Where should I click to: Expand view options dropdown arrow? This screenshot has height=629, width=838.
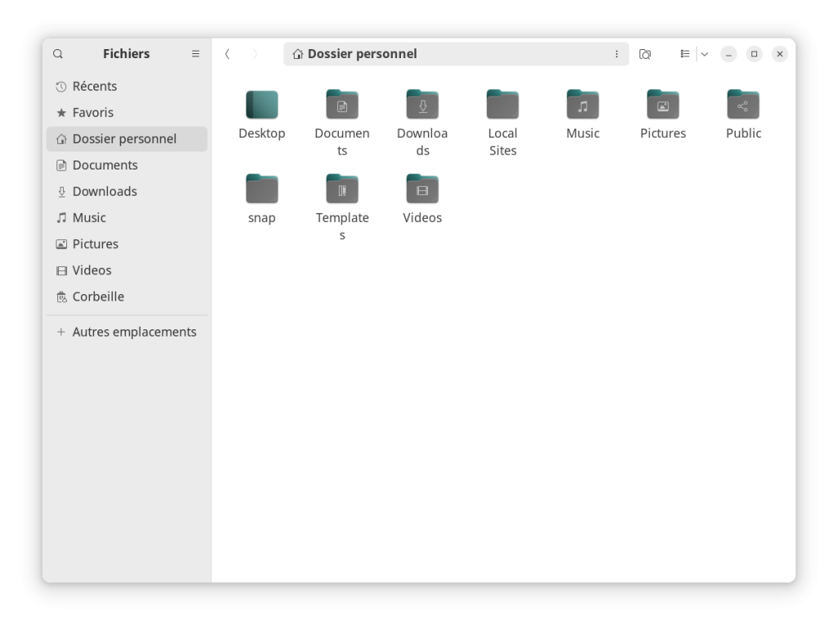pyautogui.click(x=705, y=54)
